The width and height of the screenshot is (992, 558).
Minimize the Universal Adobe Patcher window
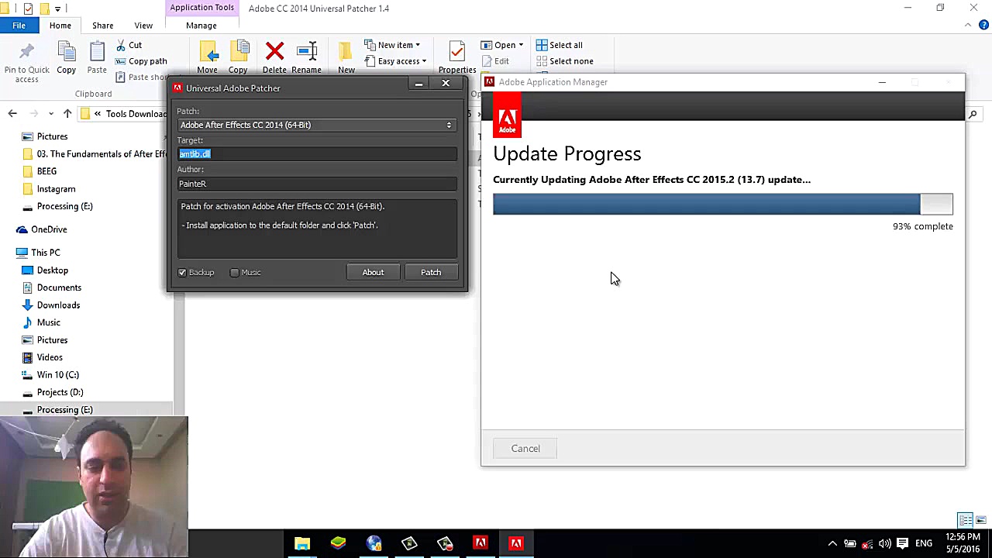[x=418, y=83]
